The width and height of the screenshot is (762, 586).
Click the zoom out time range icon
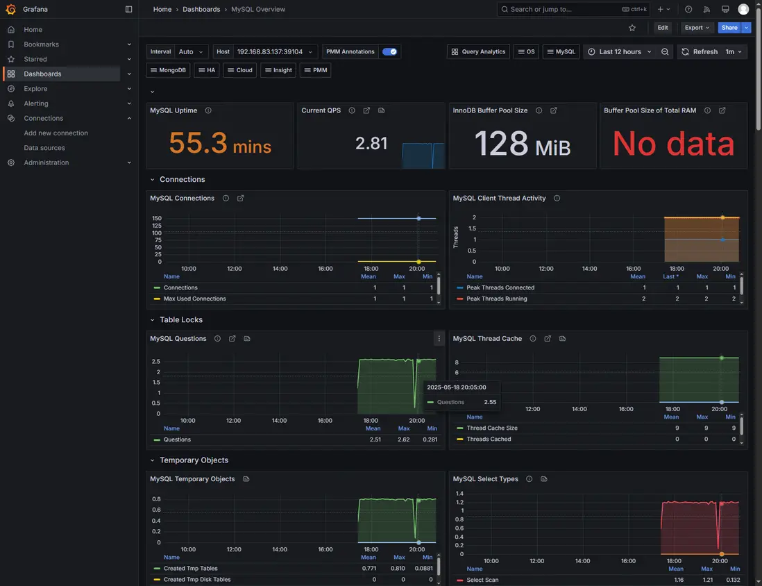coord(665,52)
